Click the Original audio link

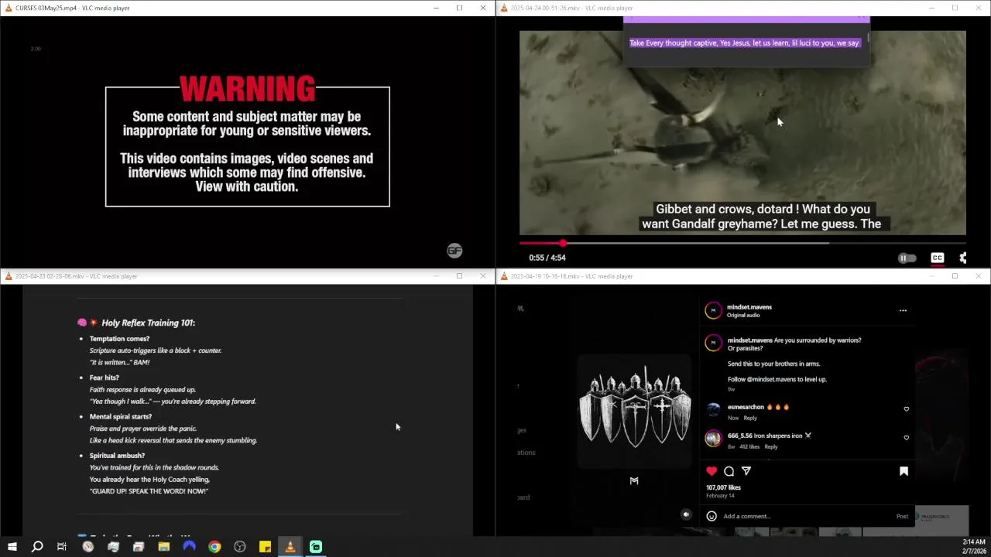pyautogui.click(x=743, y=316)
